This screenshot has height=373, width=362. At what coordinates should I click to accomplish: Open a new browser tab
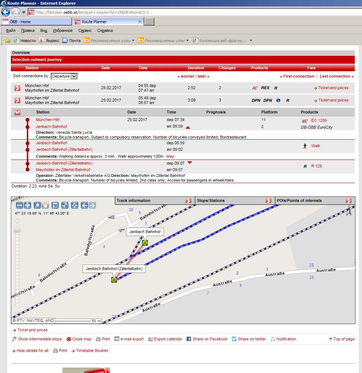click(x=149, y=22)
